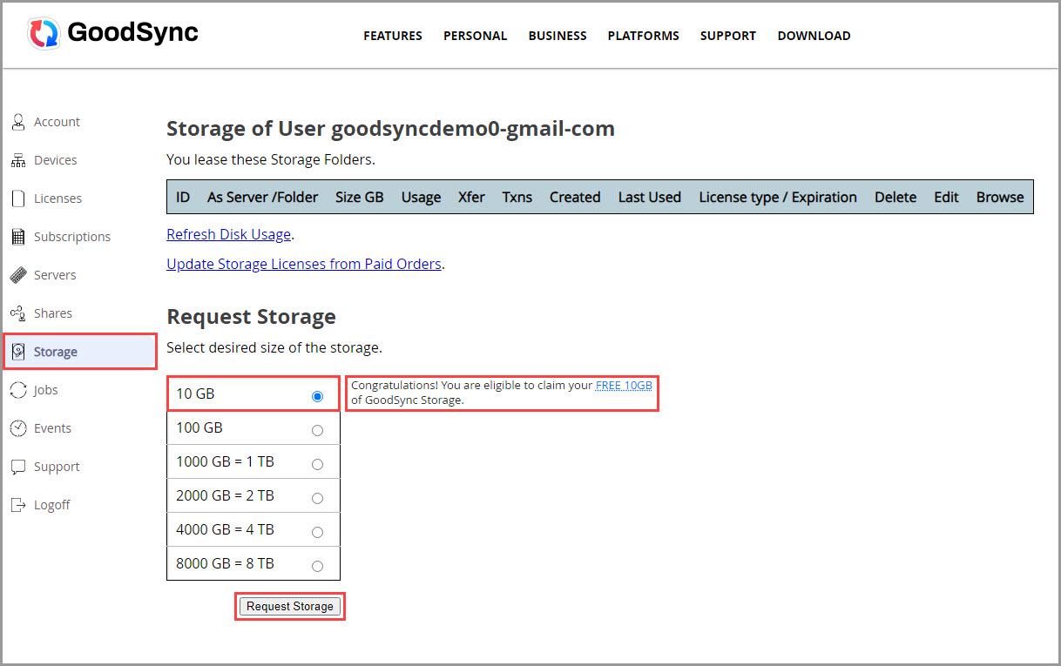The height and width of the screenshot is (666, 1061).
Task: Open the Devices sidebar label
Action: [x=55, y=160]
